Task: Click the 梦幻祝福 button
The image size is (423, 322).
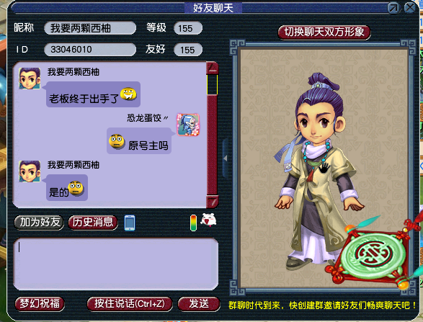Action: point(40,304)
